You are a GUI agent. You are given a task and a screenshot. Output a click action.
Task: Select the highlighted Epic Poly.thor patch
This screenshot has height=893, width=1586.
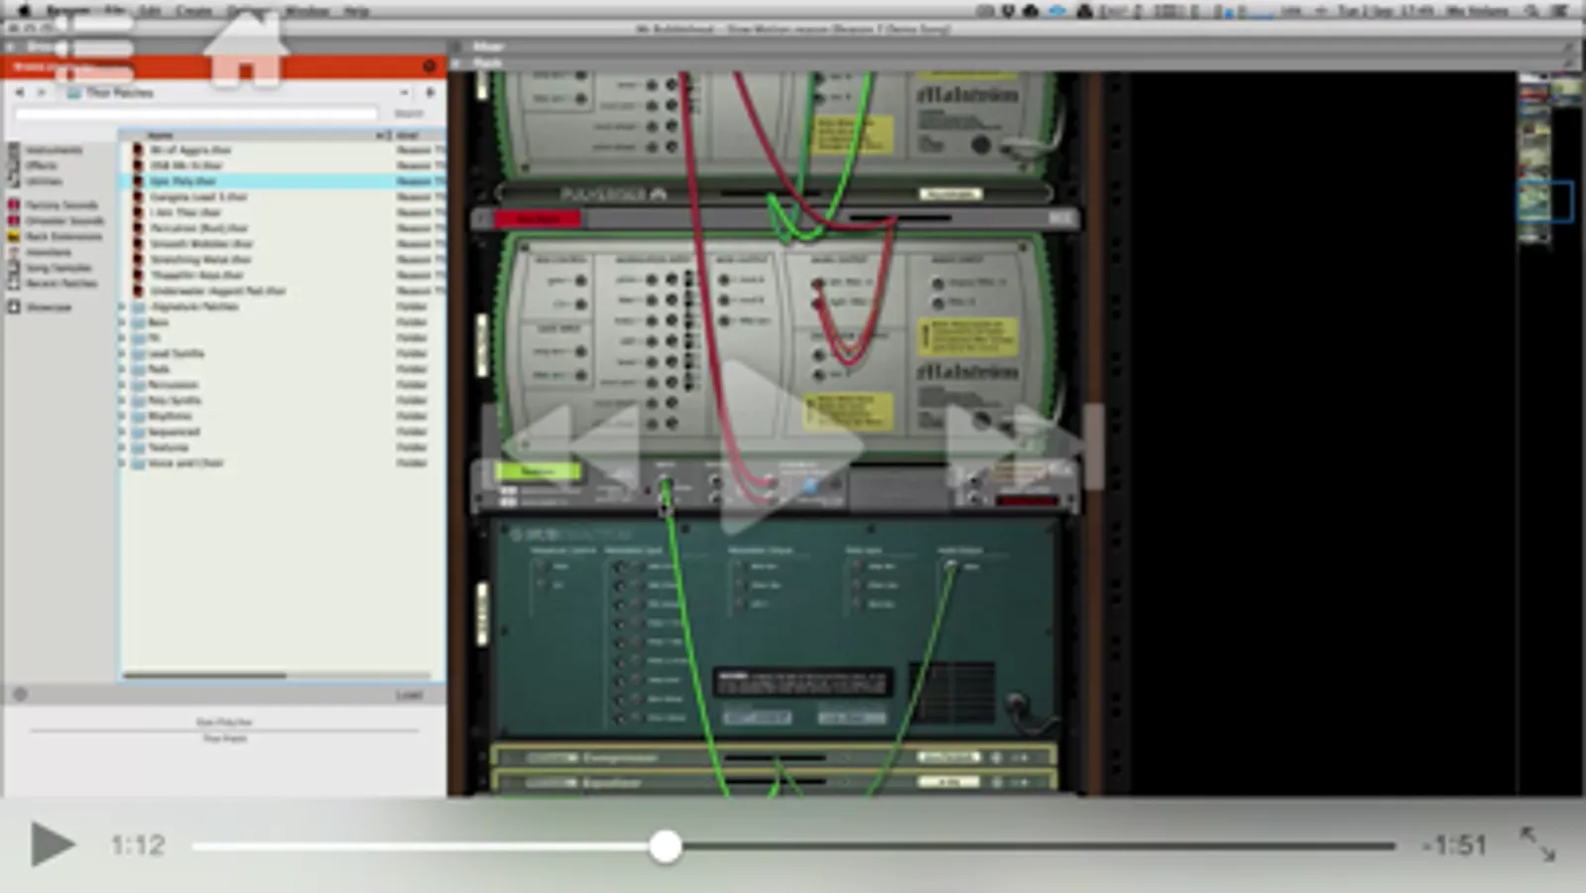pos(283,182)
